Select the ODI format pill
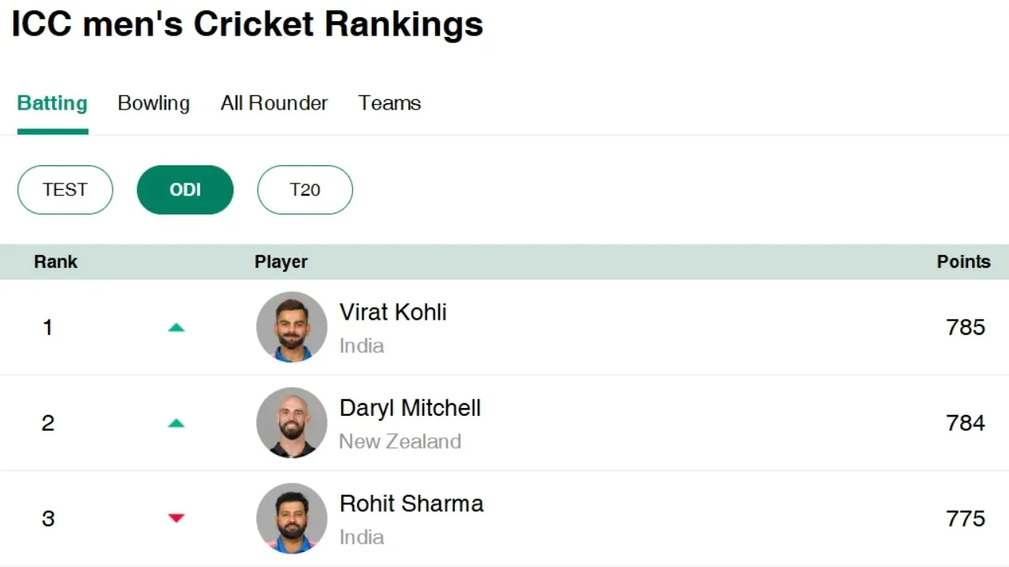 coord(185,190)
